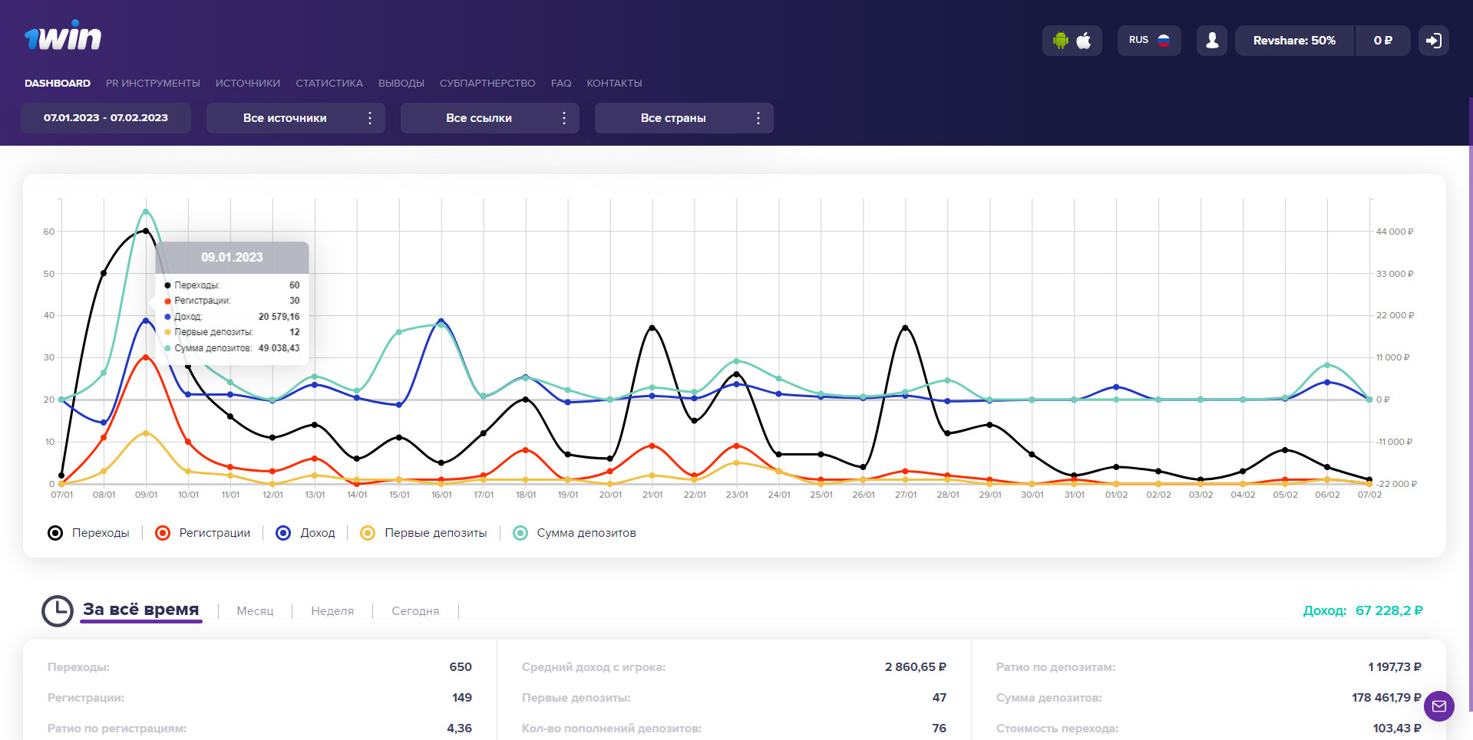Image resolution: width=1473 pixels, height=740 pixels.
Task: Click the 09.01.2023 tooltip header
Action: point(232,258)
